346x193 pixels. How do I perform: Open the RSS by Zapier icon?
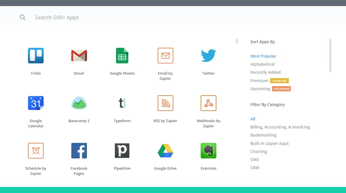tap(165, 103)
